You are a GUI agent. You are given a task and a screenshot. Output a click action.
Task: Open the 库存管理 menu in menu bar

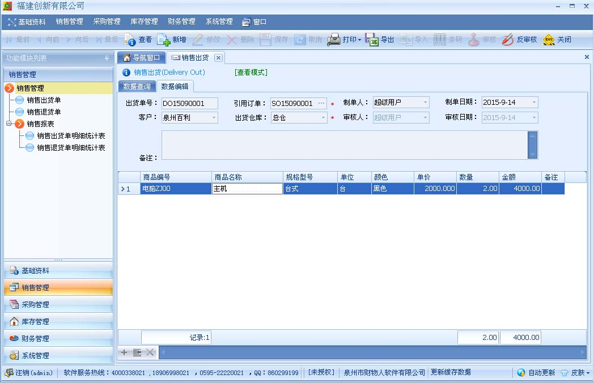tap(144, 22)
